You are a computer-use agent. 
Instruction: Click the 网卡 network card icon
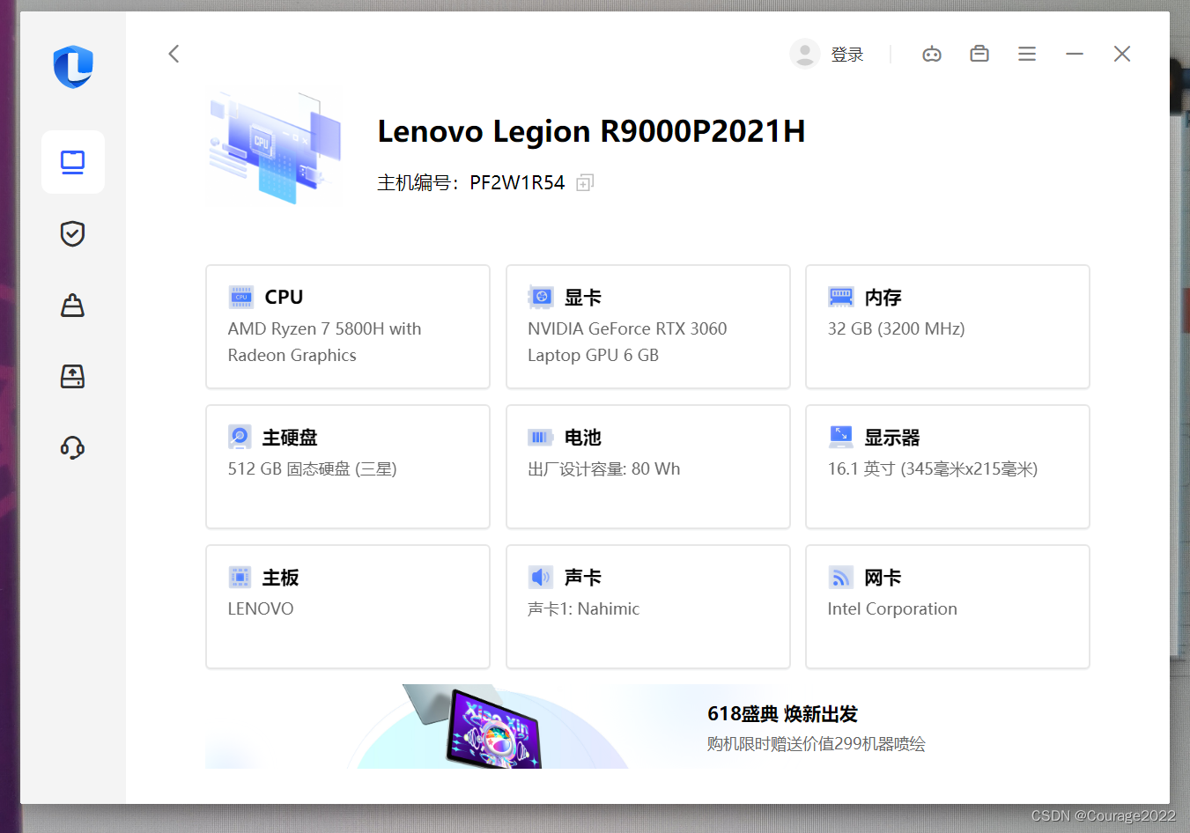841,577
